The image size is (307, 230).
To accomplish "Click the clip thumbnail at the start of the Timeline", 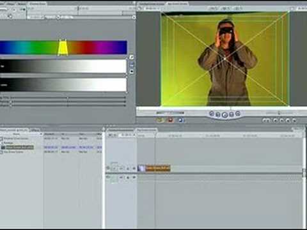I will tap(141, 168).
